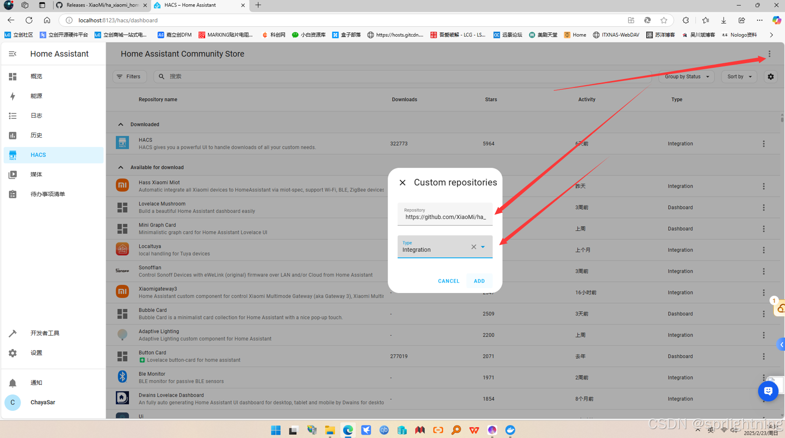Viewport: 785px width, 438px height.
Task: Sort by Activity column header
Action: [x=587, y=100]
